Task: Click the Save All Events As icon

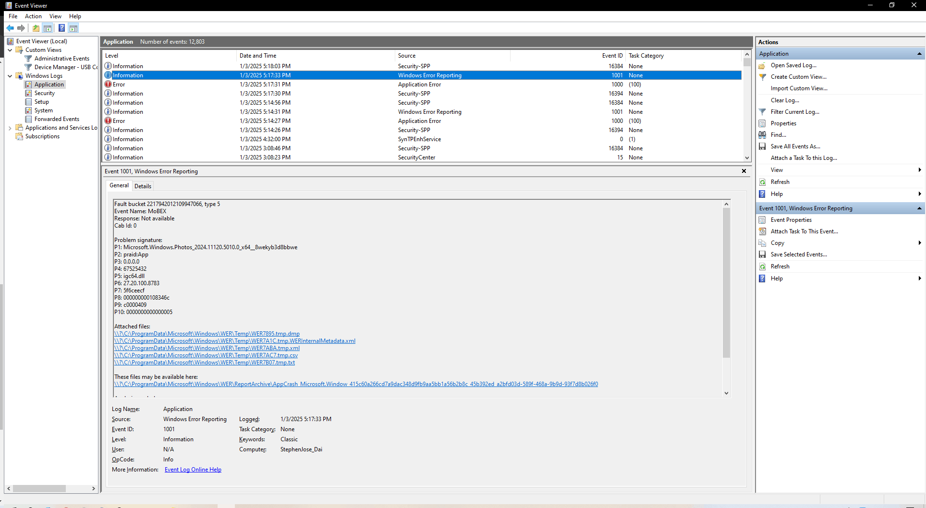Action: (x=762, y=146)
